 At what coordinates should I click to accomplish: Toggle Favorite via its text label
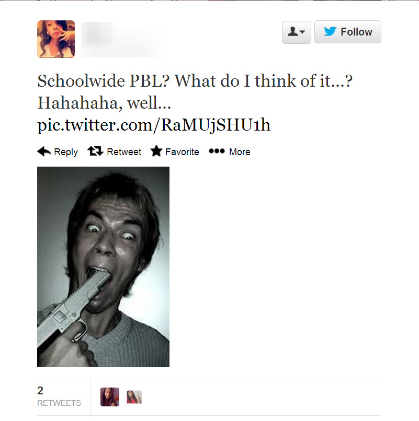click(182, 152)
